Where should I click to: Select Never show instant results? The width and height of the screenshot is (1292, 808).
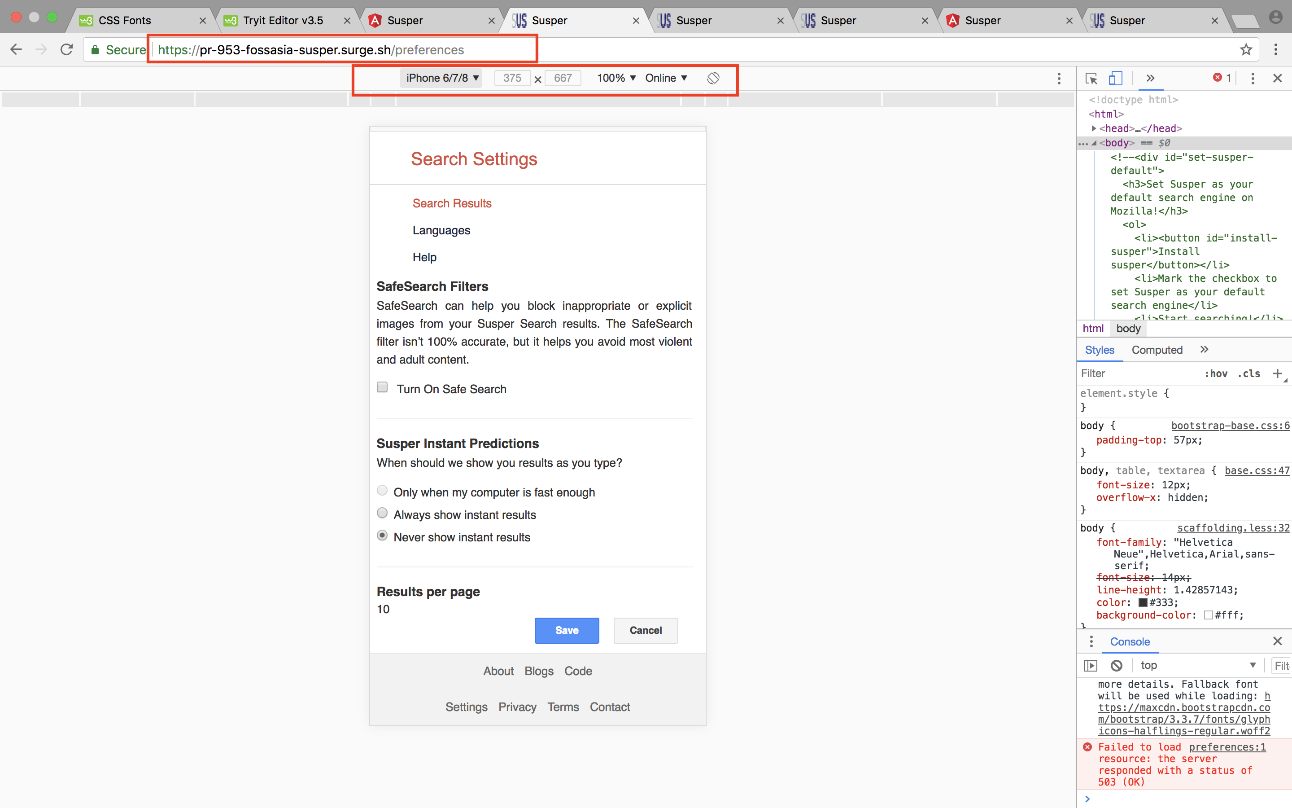pyautogui.click(x=382, y=536)
